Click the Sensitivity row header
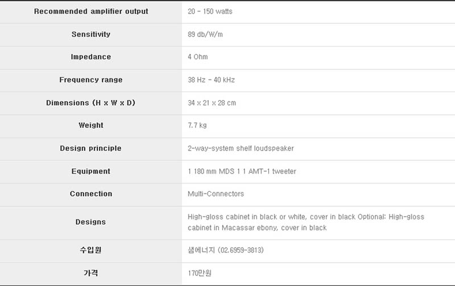Screen dimensions: 455x286 (x=91, y=34)
